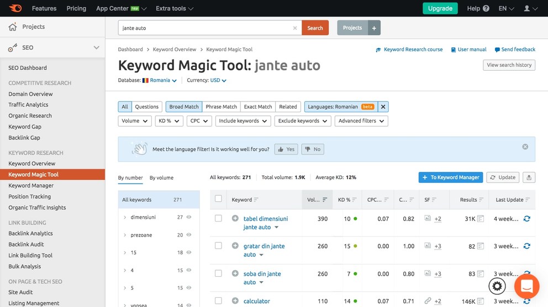Image resolution: width=548 pixels, height=307 pixels.
Task: Add a new project with plus button
Action: [374, 28]
